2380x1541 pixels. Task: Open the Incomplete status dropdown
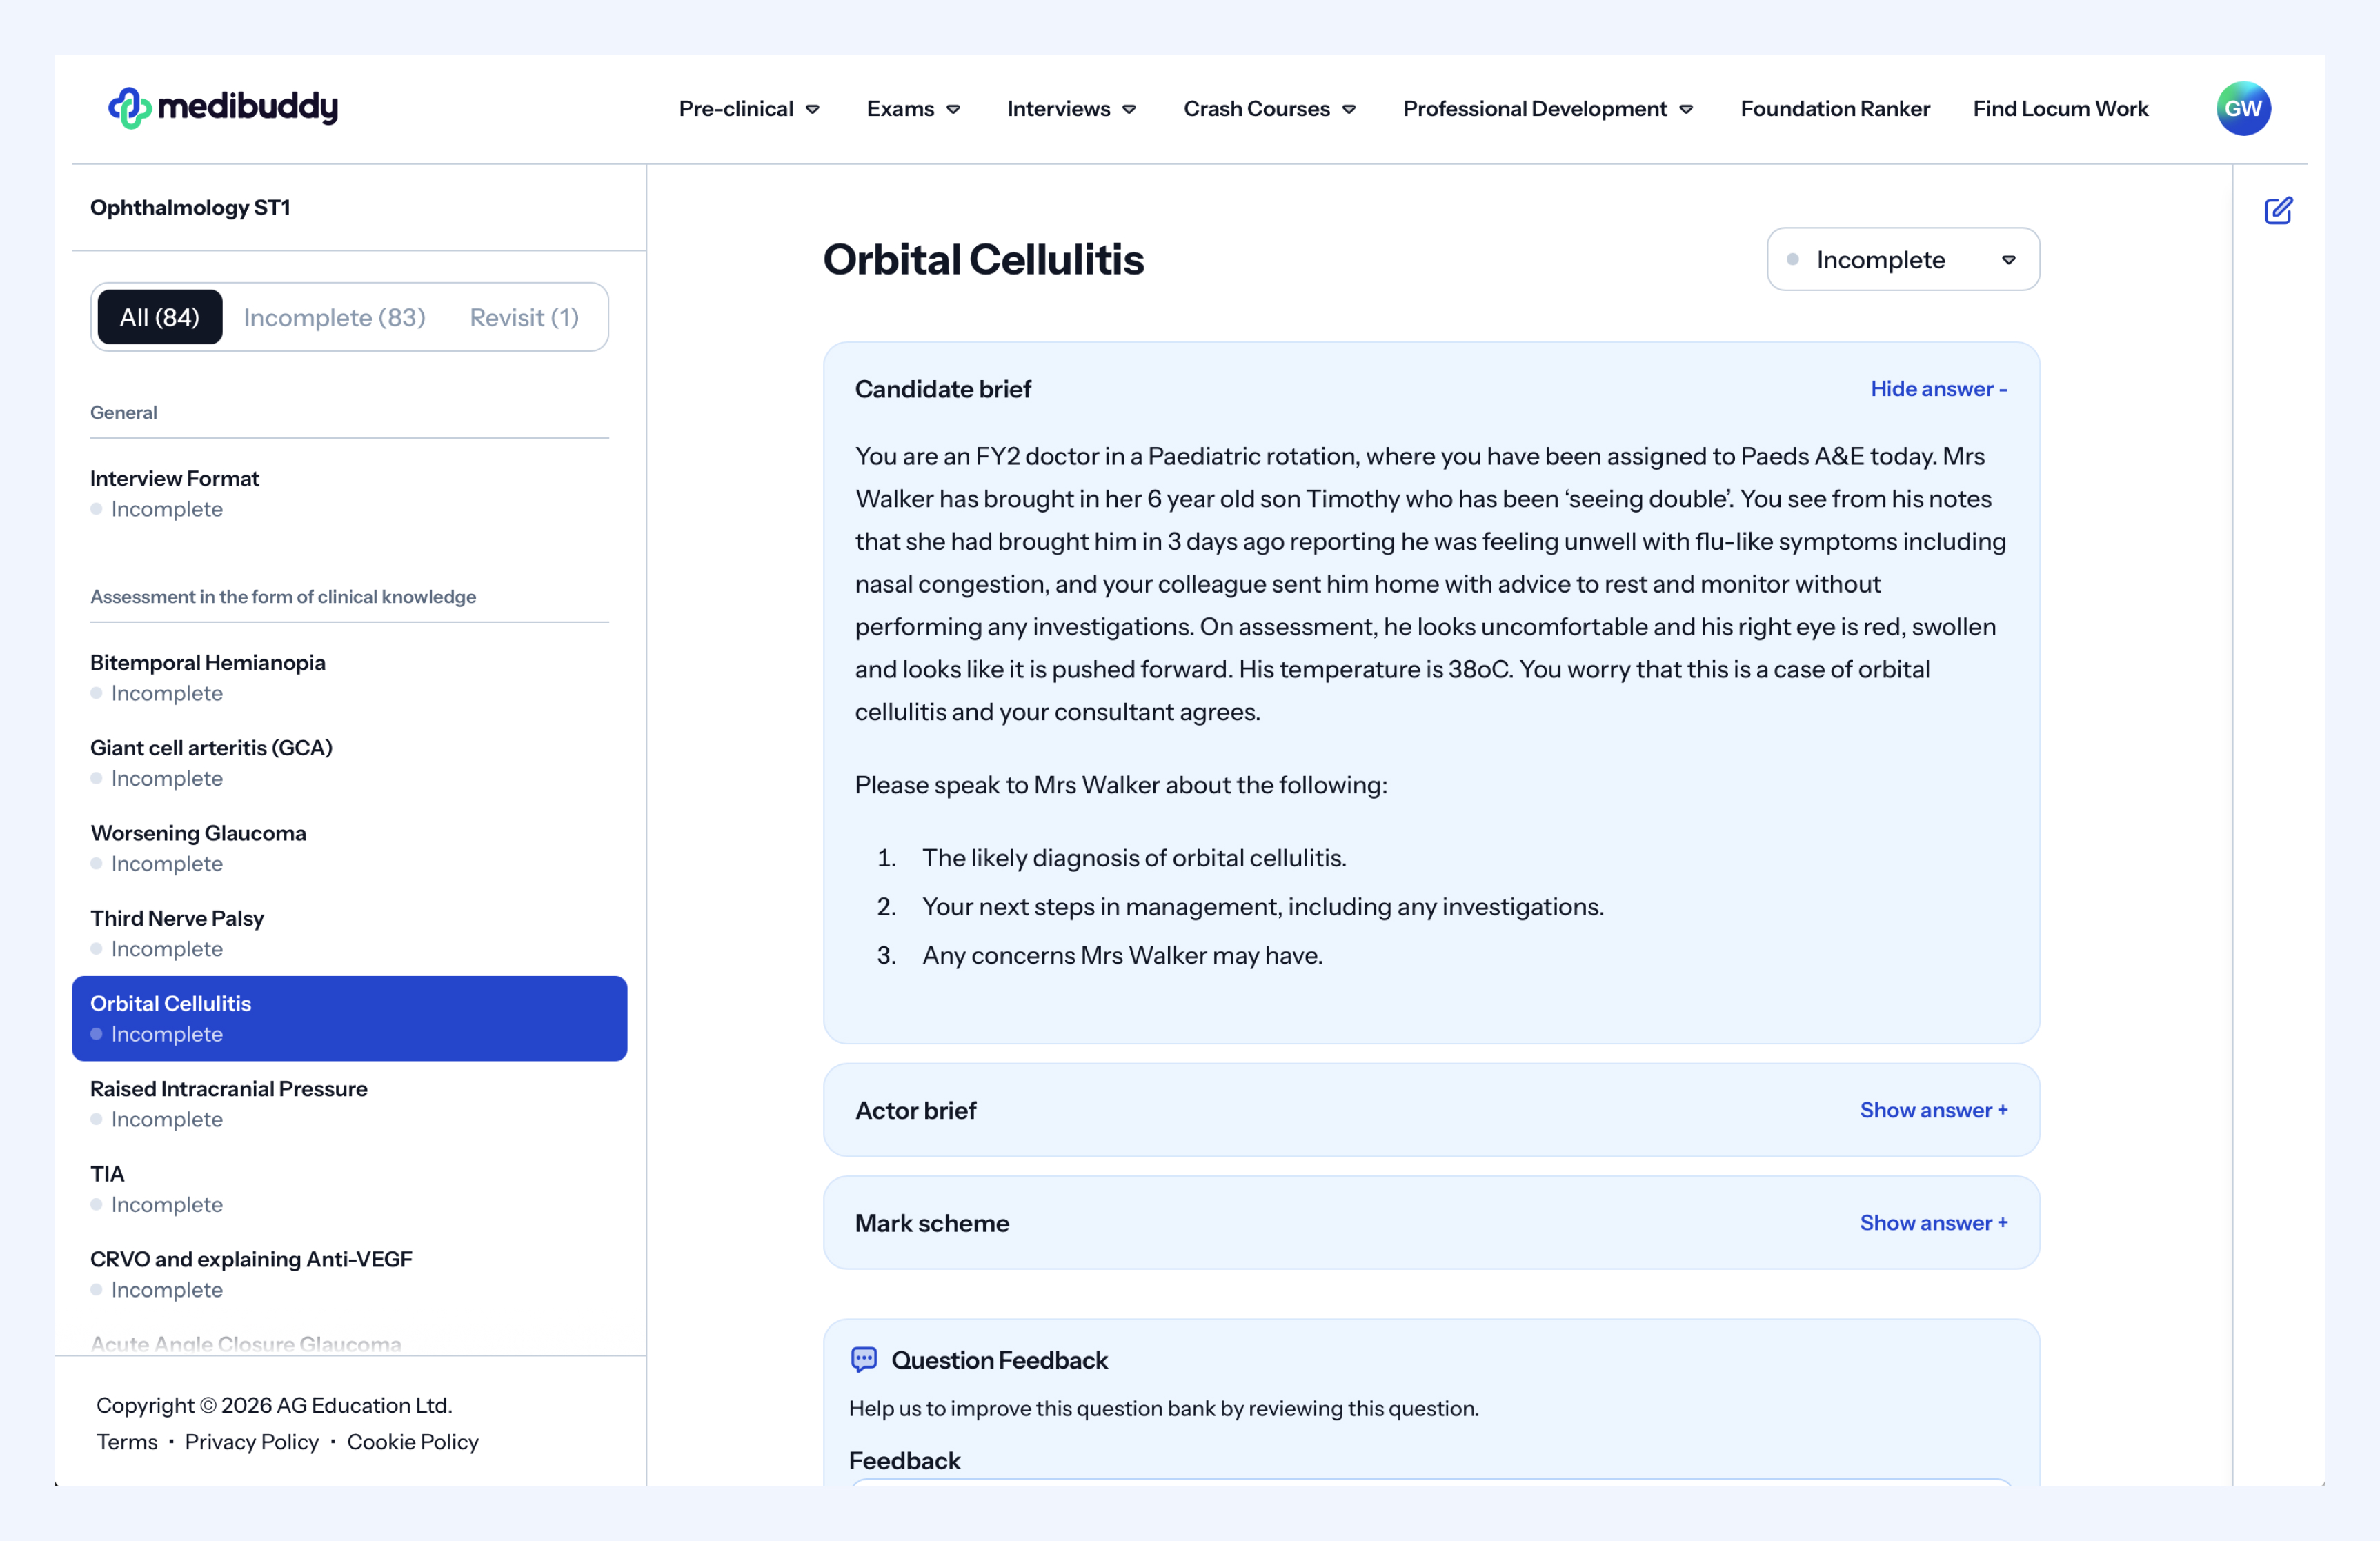1902,260
